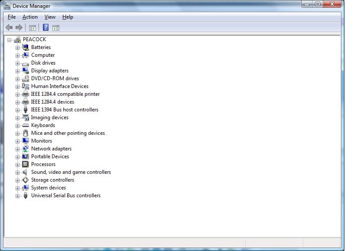Image resolution: width=364 pixels, height=251 pixels.
Task: Click the Sound, video and game controllers speaker icon
Action: pyautogui.click(x=26, y=172)
